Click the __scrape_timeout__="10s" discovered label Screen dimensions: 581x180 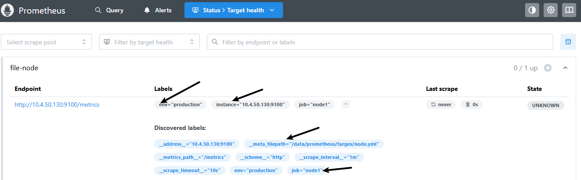click(190, 170)
